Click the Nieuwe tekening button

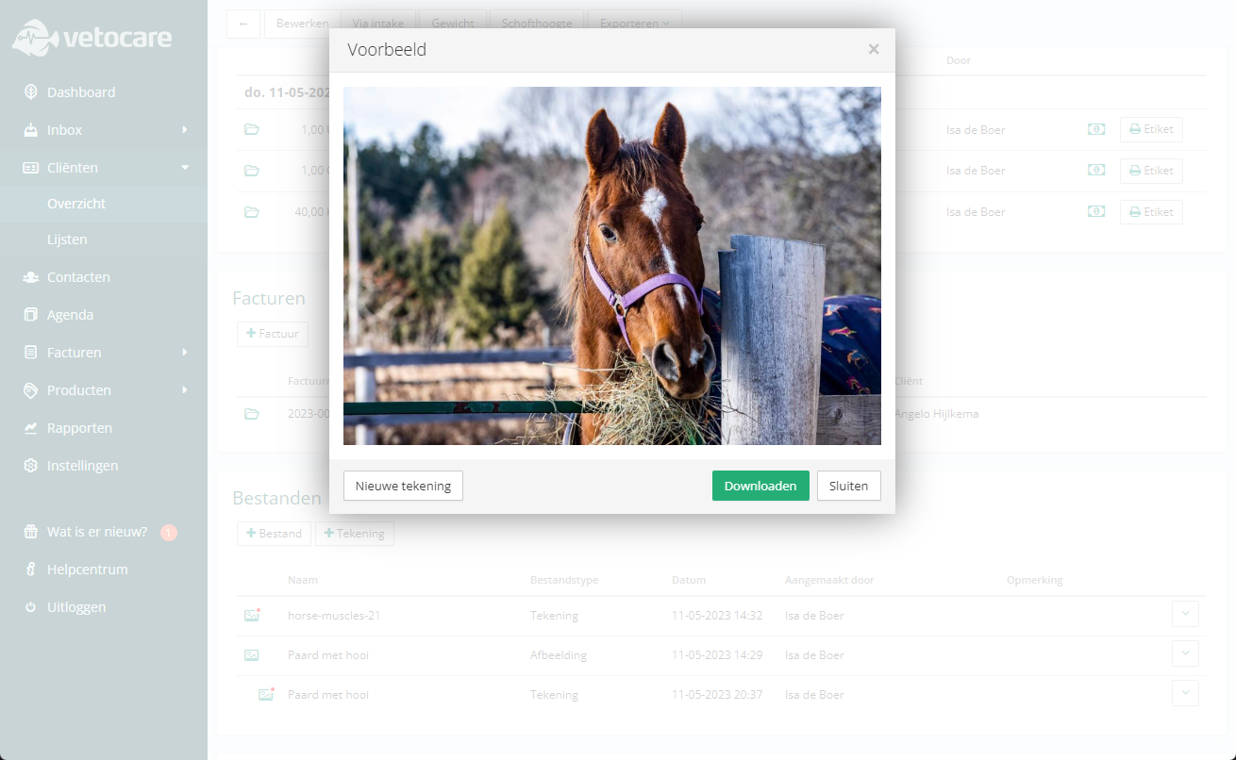click(403, 486)
